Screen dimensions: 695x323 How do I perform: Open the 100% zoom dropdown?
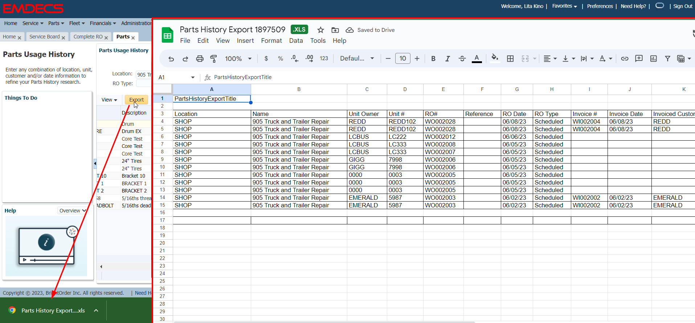click(238, 59)
